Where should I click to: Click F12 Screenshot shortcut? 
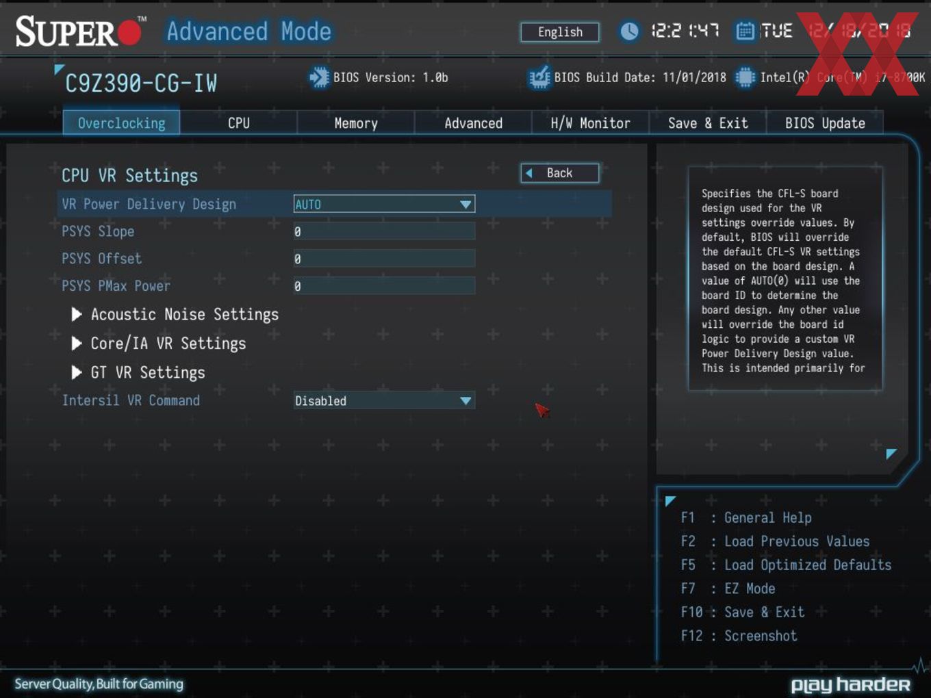pyautogui.click(x=739, y=636)
